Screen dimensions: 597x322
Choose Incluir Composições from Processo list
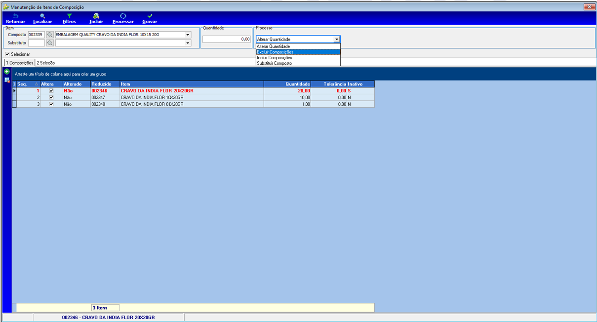[x=298, y=58]
